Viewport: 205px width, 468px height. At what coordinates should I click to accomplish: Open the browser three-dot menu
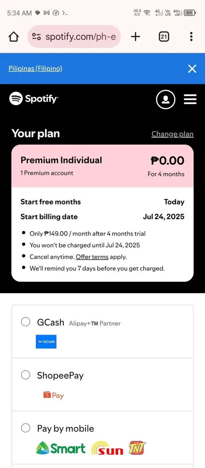tap(191, 37)
